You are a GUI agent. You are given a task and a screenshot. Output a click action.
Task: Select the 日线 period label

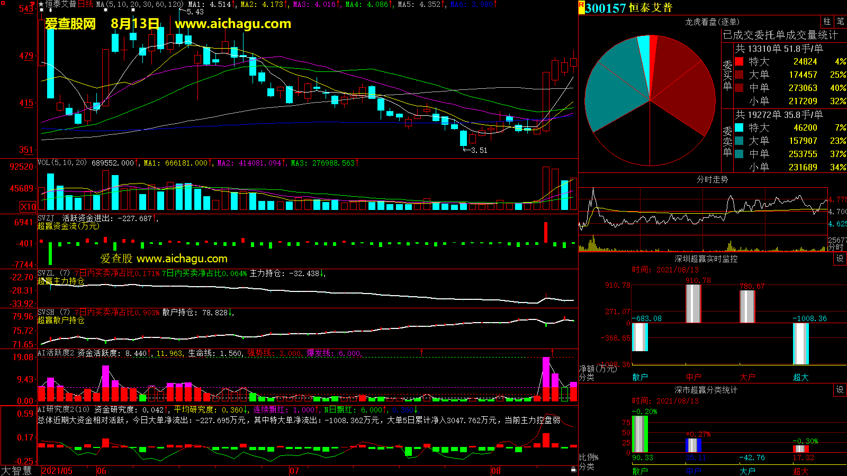coord(85,4)
